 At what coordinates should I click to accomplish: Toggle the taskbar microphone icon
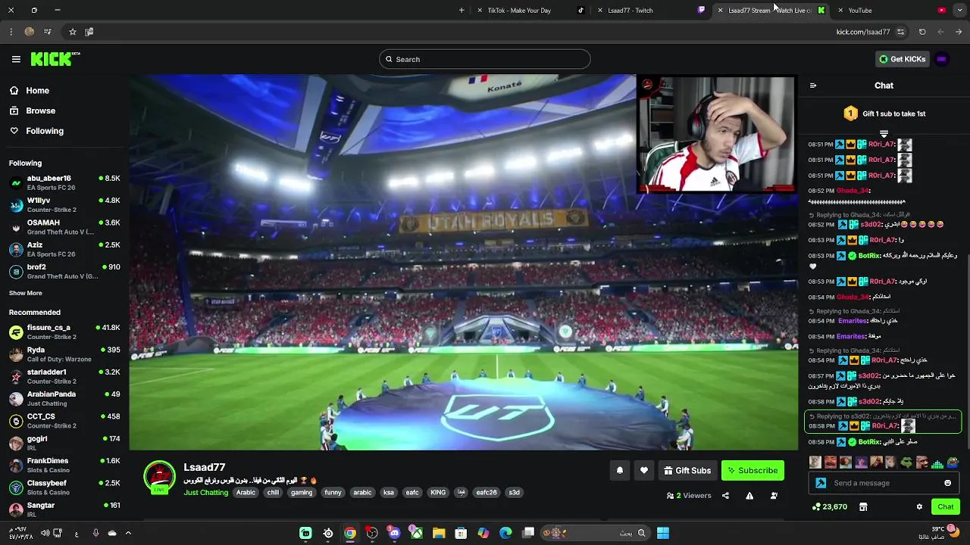pyautogui.click(x=95, y=533)
